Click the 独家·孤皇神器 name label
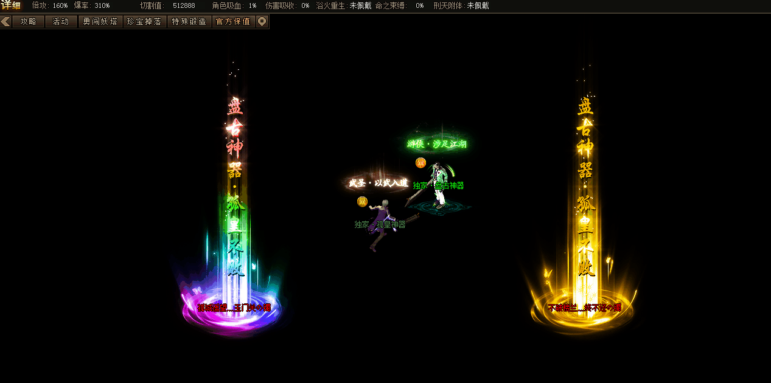Screen dimensions: 771x383 point(380,224)
